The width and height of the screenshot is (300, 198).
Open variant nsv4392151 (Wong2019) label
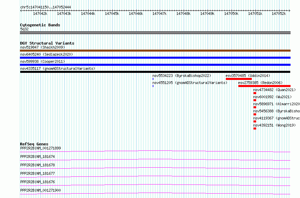pyautogui.click(x=274, y=125)
